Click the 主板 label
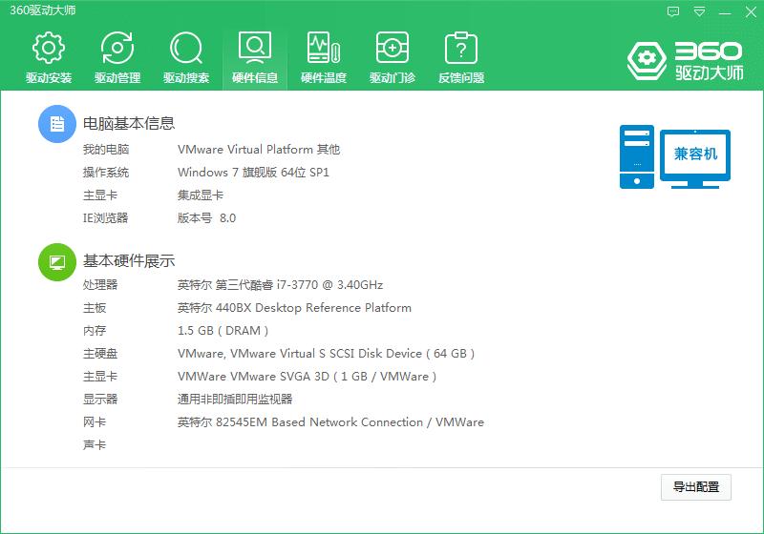This screenshot has width=764, height=534. click(x=94, y=307)
